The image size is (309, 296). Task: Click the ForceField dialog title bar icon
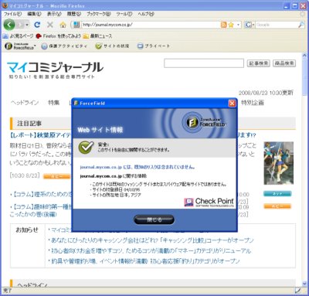(76, 104)
